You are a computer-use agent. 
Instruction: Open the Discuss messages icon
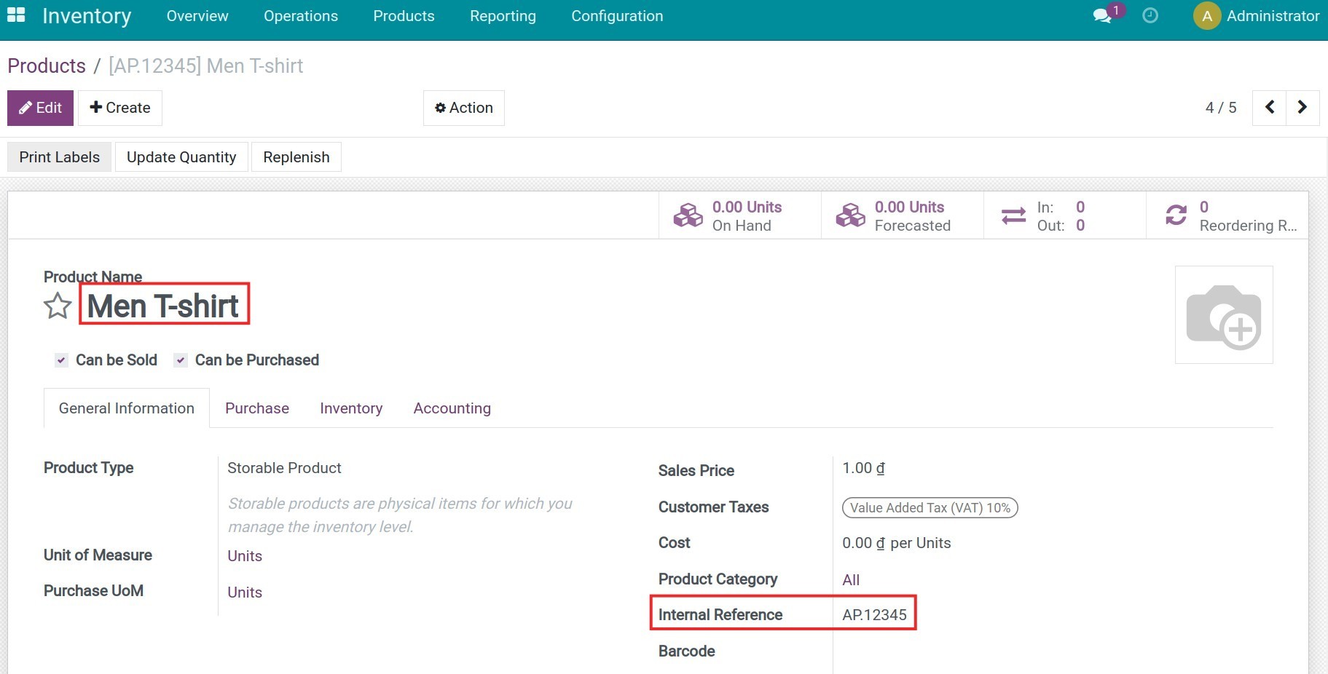click(x=1102, y=15)
